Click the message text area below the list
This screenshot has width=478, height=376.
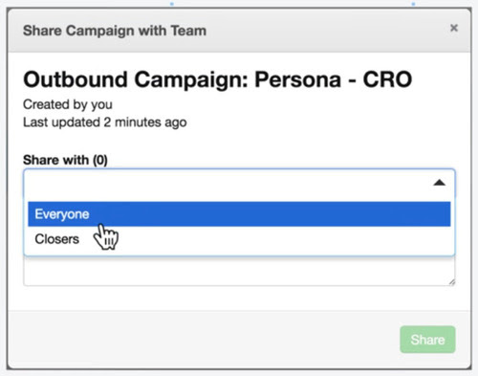pos(239,271)
